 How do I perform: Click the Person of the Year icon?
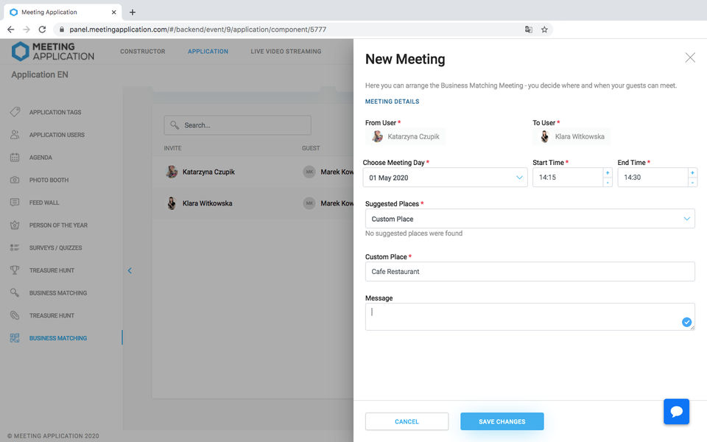pos(15,225)
